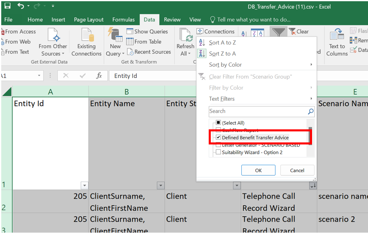Screen dimensions: 368x233
Task: Click the formula bar Enter checkmark icon
Action: click(x=83, y=76)
